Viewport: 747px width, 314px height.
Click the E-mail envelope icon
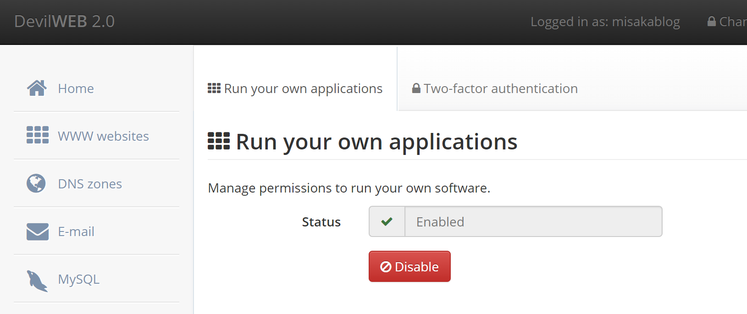coord(38,231)
